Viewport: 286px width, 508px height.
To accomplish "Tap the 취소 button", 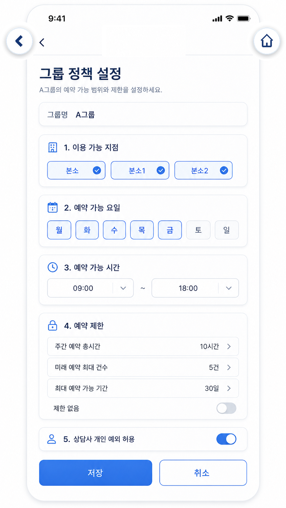I will [x=203, y=473].
